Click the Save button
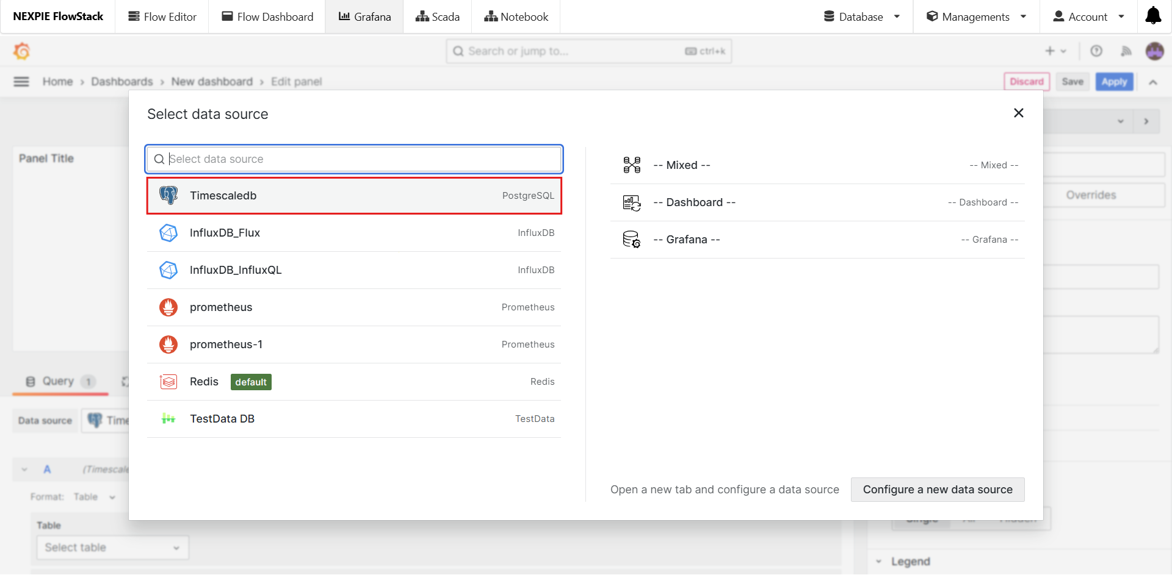Viewport: 1172px width, 575px height. point(1073,82)
